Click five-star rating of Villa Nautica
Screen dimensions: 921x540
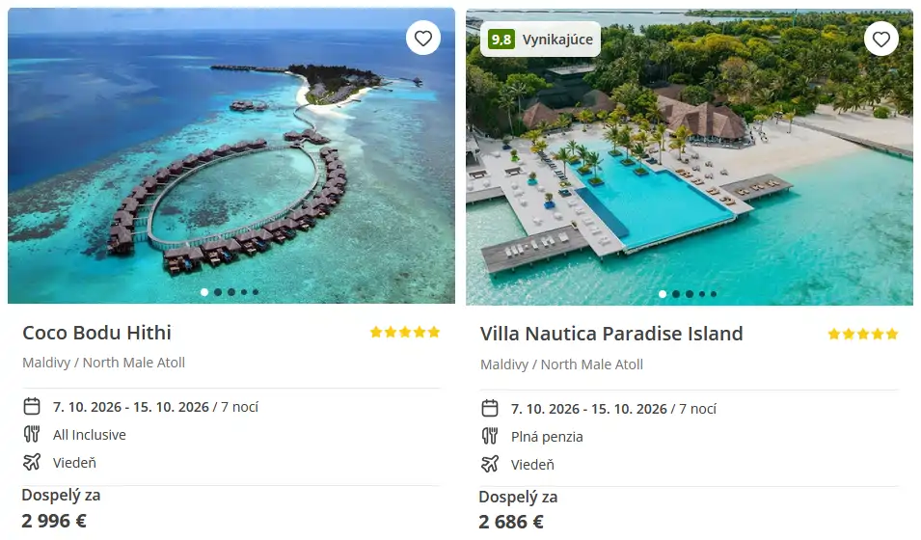863,334
